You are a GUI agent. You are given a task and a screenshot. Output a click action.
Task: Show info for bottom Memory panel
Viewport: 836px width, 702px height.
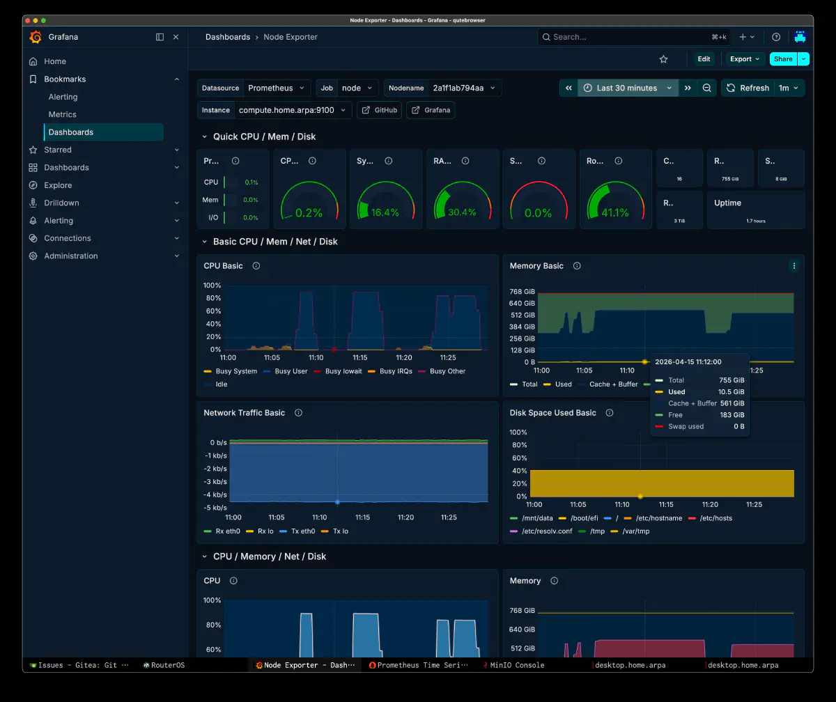(x=554, y=581)
